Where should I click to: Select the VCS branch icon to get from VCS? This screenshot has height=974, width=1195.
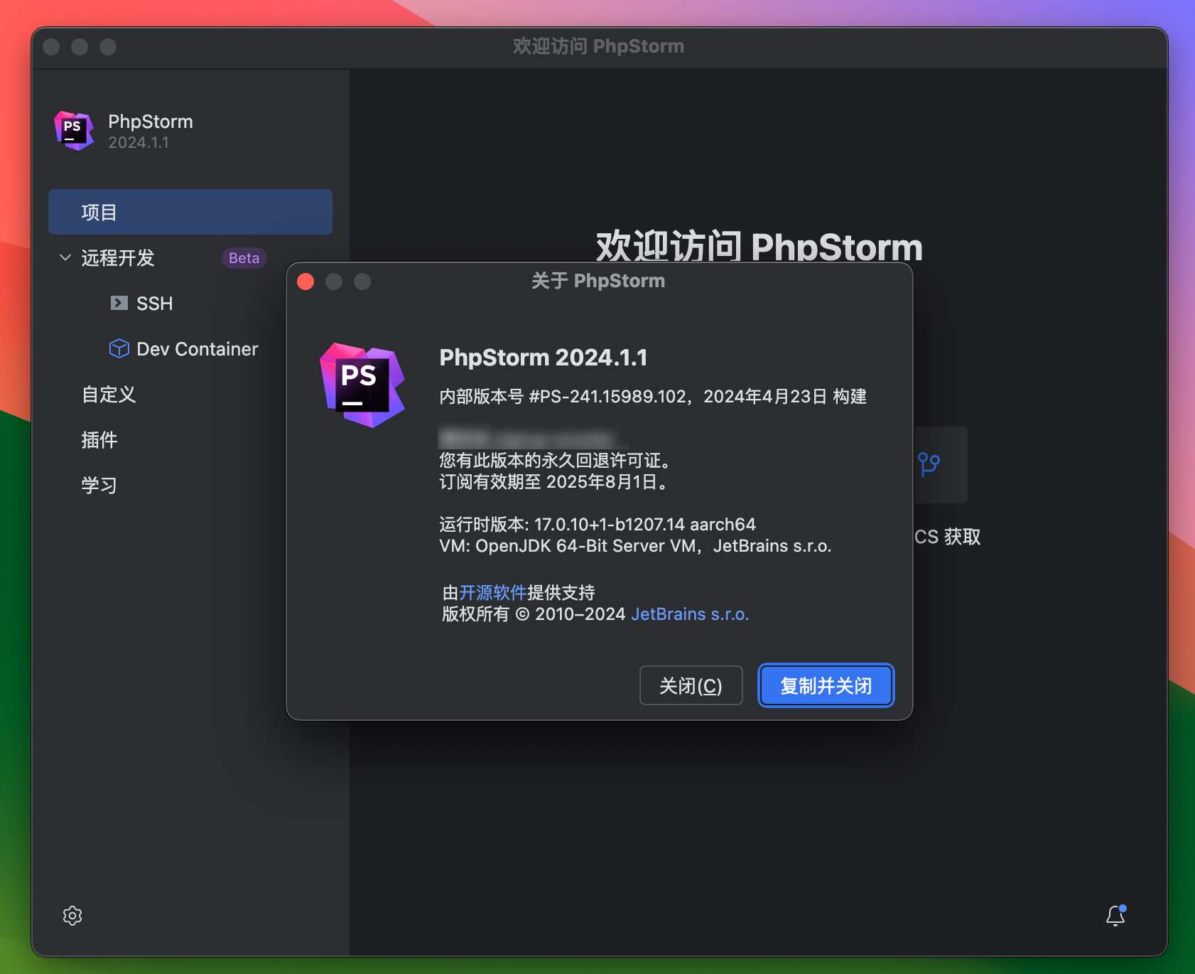click(929, 466)
